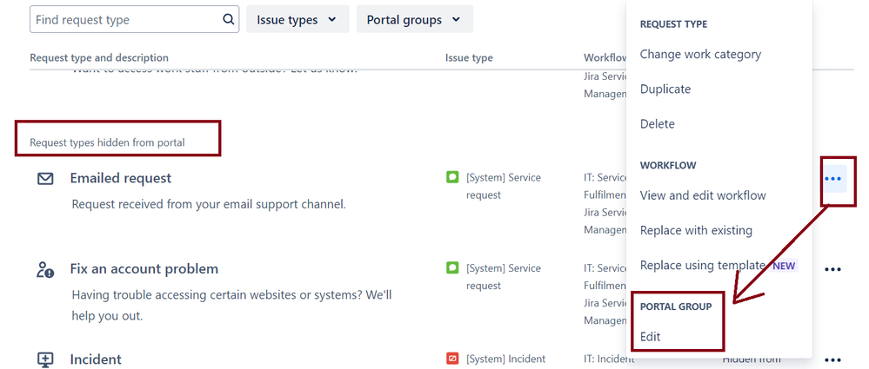Click green Service request icon for Fix an account problem

click(452, 268)
